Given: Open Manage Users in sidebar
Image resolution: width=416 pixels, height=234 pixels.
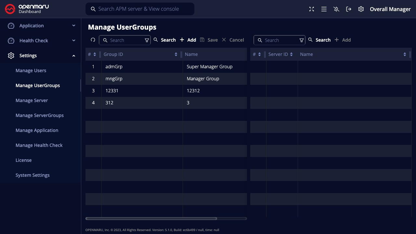Looking at the screenshot, I should [31, 71].
